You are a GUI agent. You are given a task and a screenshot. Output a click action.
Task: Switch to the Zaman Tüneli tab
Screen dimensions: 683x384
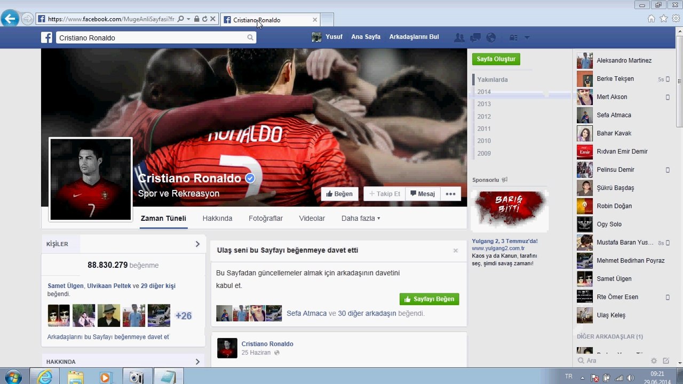163,218
